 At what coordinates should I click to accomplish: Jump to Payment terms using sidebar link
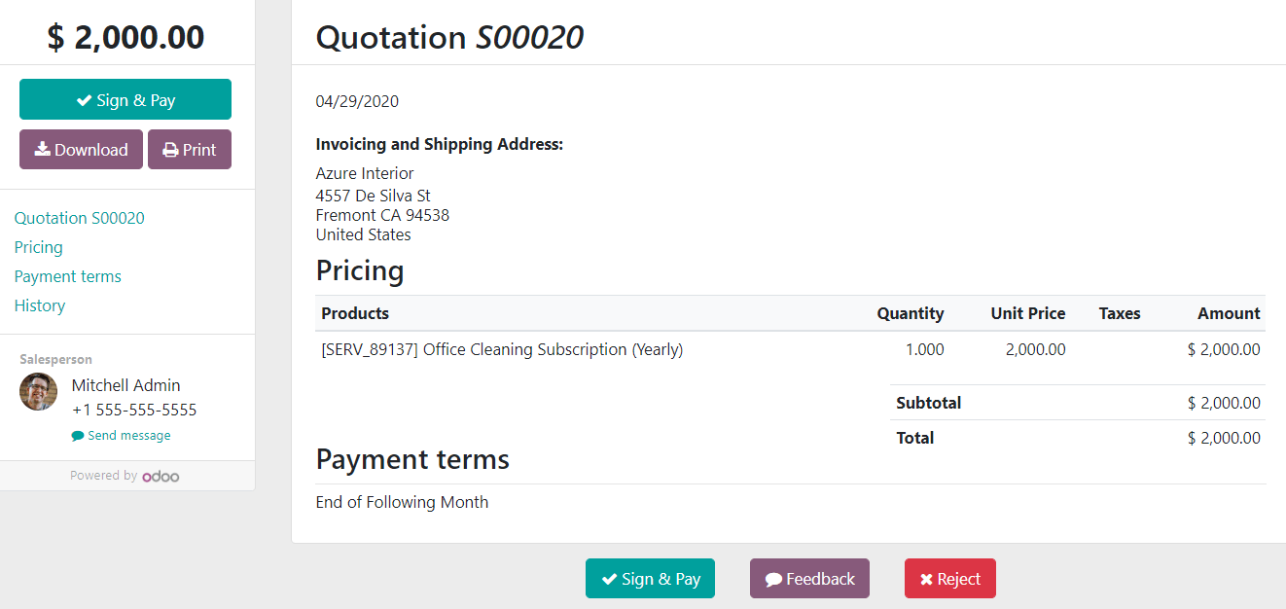point(67,276)
